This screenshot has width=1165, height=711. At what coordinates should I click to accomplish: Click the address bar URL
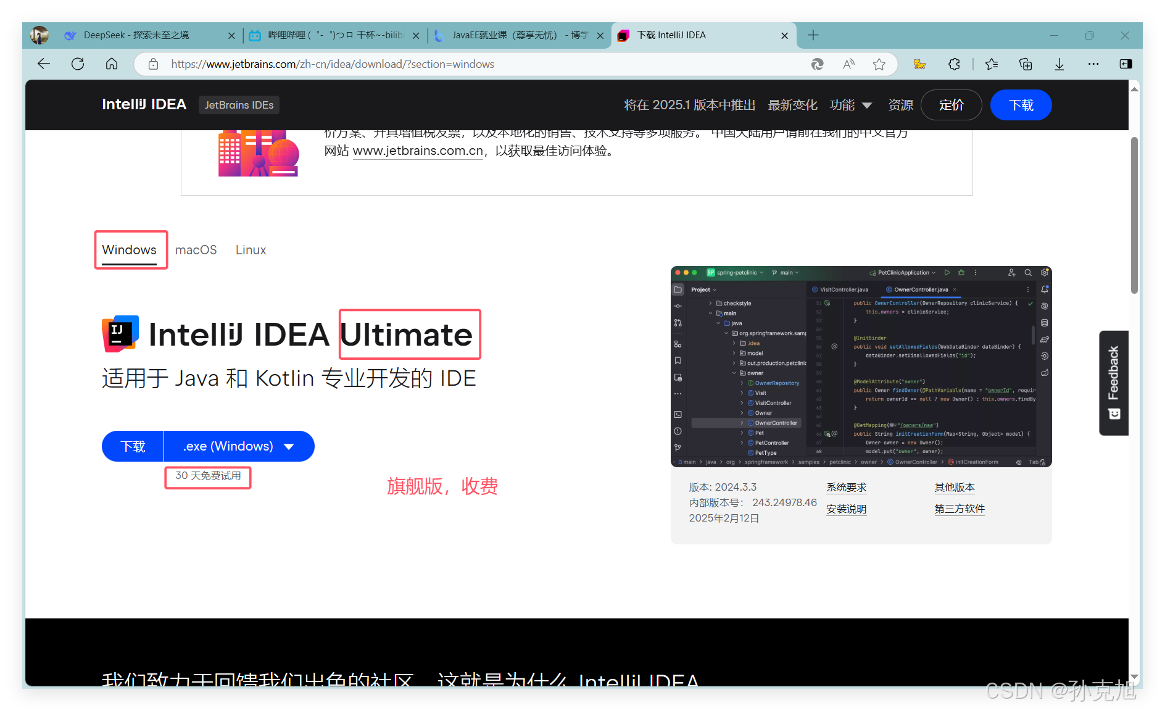[333, 64]
